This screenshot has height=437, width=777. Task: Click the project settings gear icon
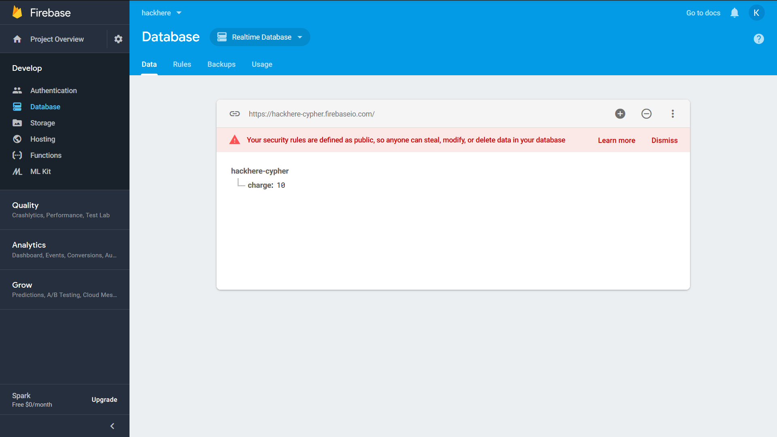click(x=118, y=39)
